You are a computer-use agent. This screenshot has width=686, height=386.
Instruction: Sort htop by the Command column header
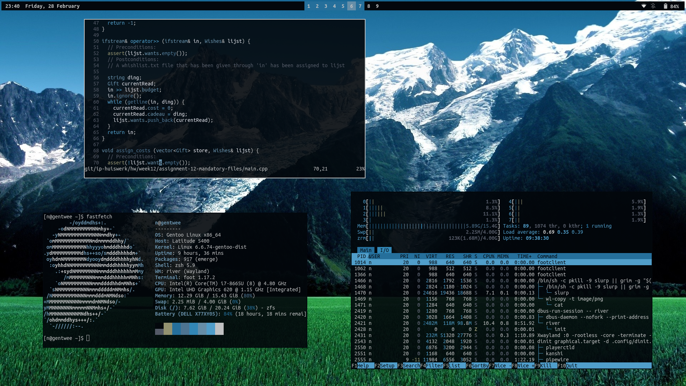click(x=547, y=256)
